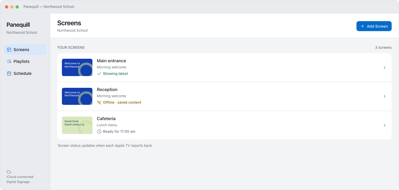
Task: Click Morning welcome under Reception
Action: pos(111,96)
